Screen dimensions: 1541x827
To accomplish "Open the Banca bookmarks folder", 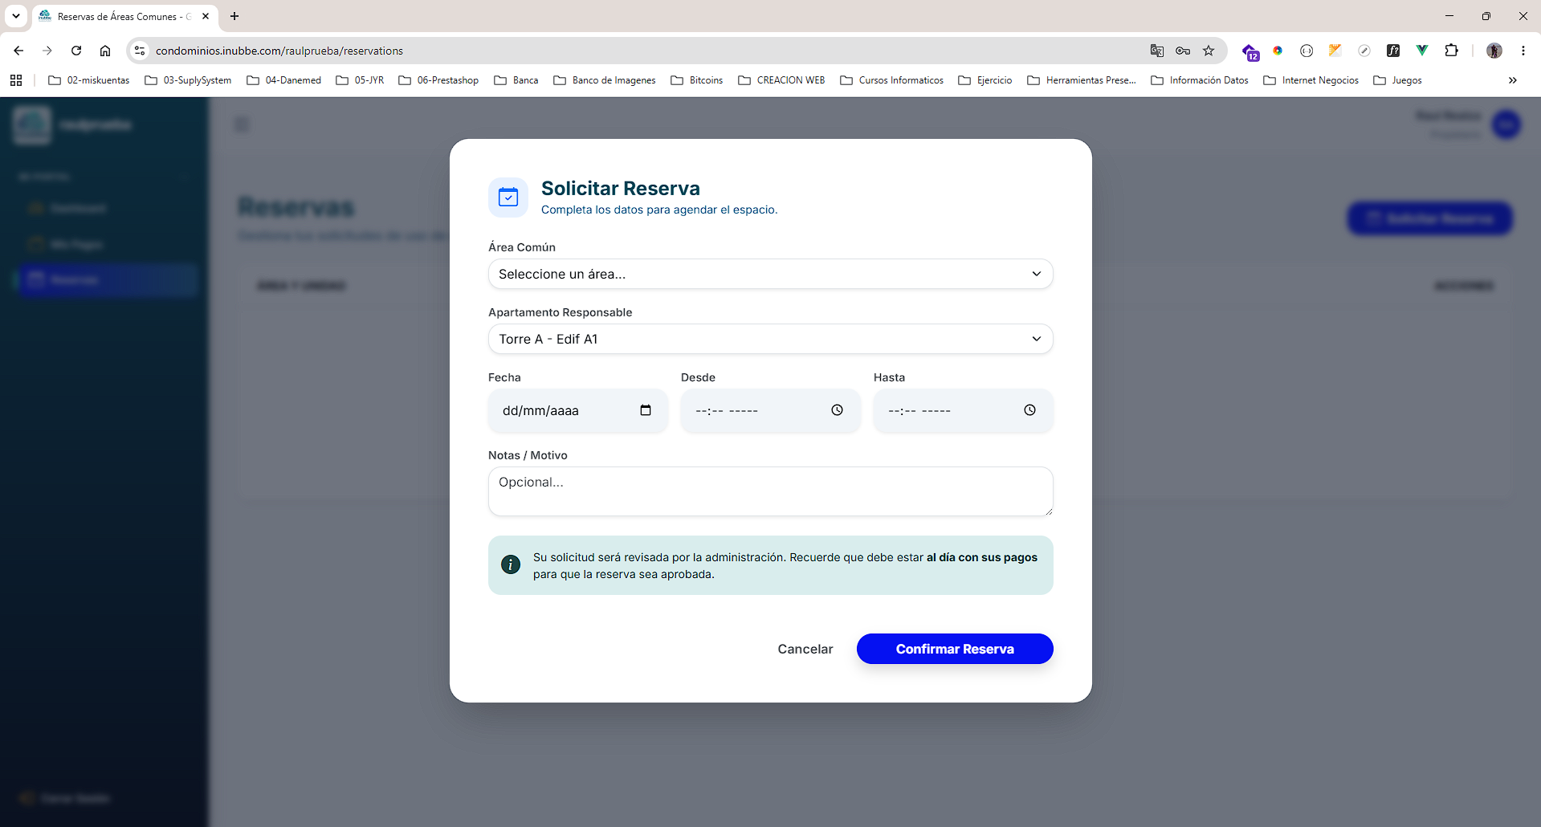I will coord(516,80).
